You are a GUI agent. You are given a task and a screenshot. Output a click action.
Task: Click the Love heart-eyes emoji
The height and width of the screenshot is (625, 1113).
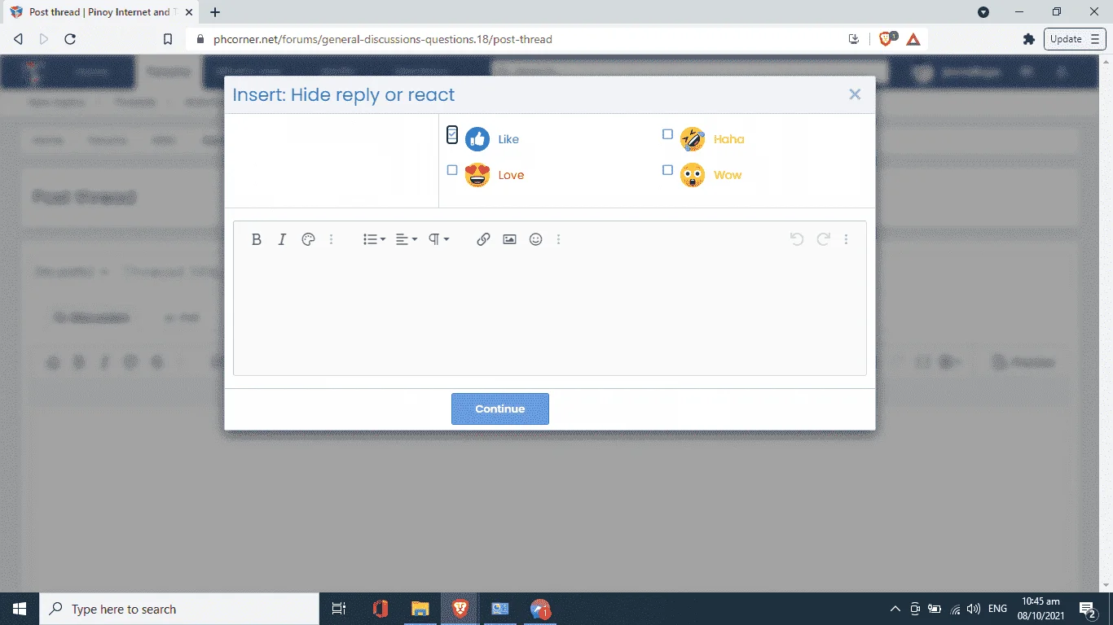point(477,175)
